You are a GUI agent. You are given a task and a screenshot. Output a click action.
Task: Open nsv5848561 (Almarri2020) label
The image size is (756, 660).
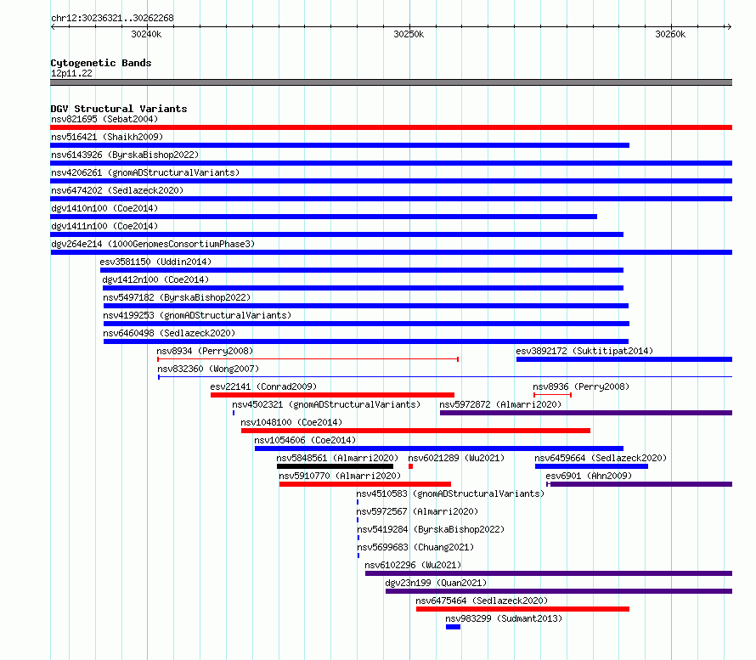point(337,458)
